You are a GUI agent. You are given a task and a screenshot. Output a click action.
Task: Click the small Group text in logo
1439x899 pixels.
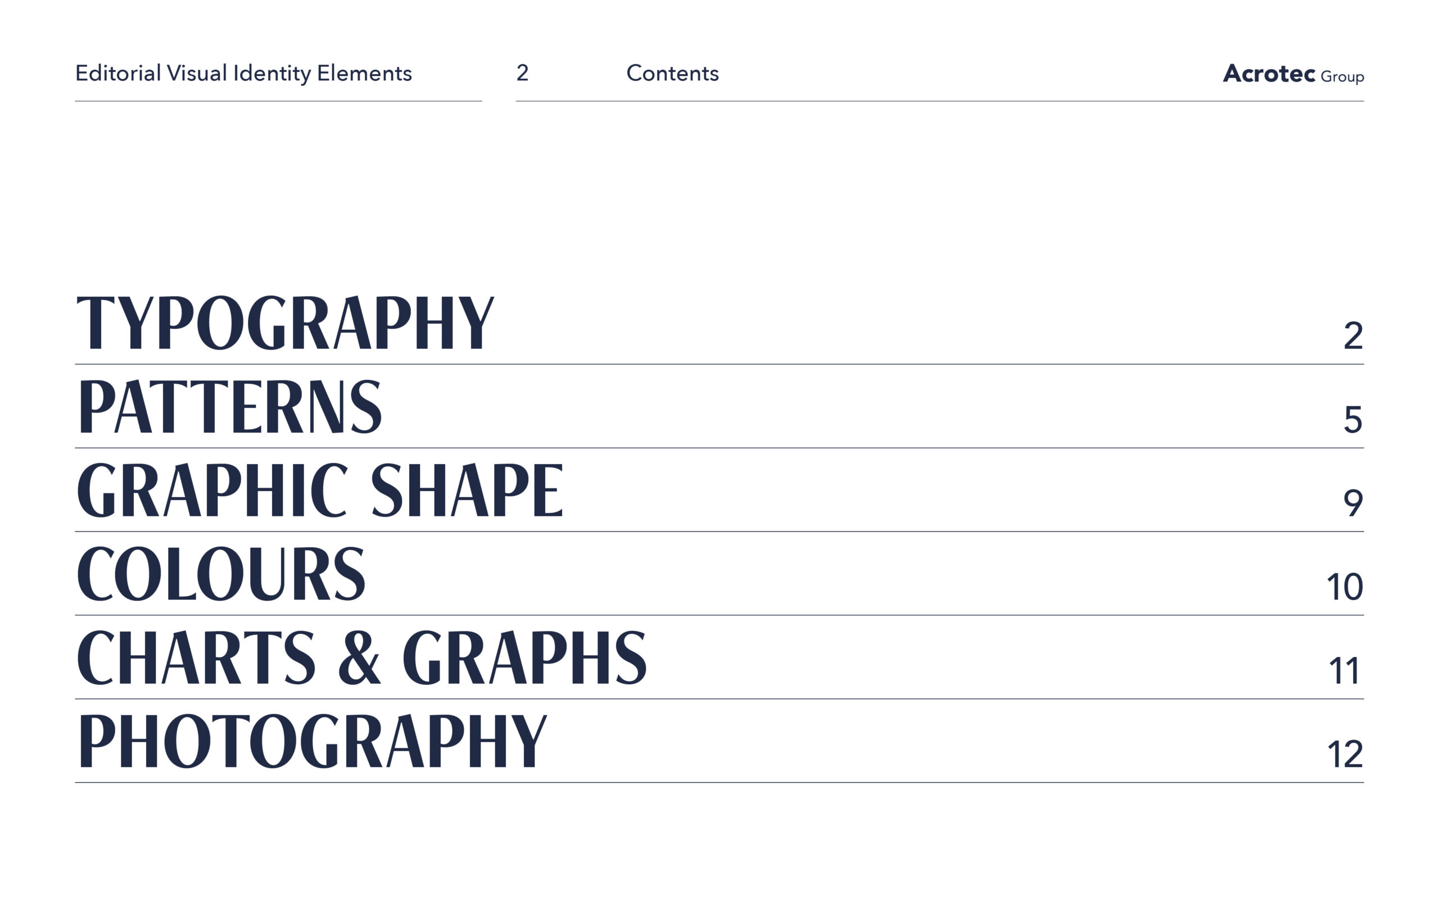click(x=1342, y=77)
